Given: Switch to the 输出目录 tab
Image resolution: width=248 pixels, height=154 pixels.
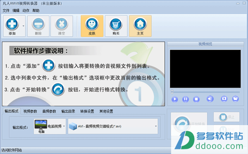Looking at the screenshot, I should coord(68,111).
